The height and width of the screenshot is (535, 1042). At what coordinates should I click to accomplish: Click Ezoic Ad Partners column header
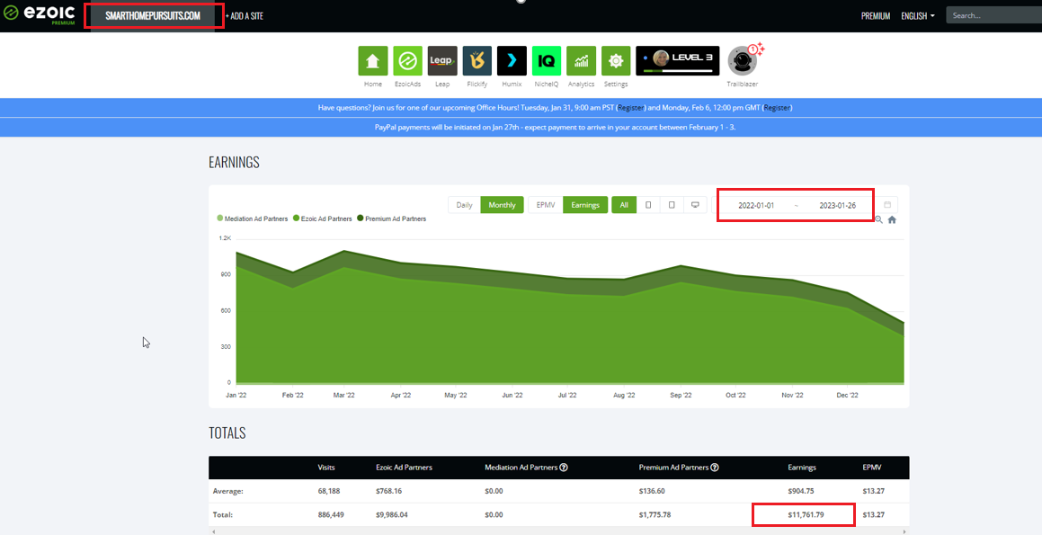coord(404,468)
